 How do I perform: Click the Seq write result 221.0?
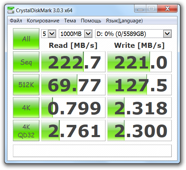tap(139, 62)
